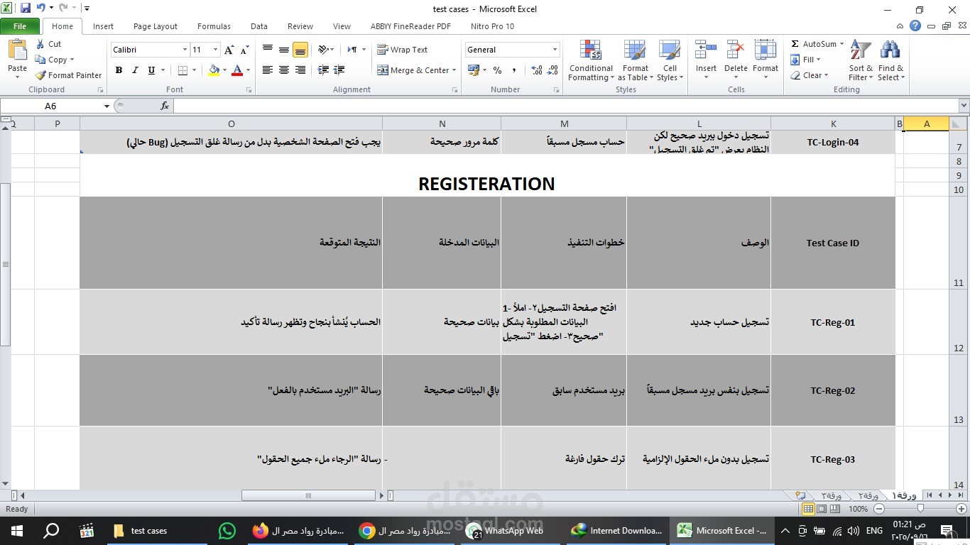Switch to the Page Layout tab
The image size is (970, 545).
pyautogui.click(x=156, y=26)
